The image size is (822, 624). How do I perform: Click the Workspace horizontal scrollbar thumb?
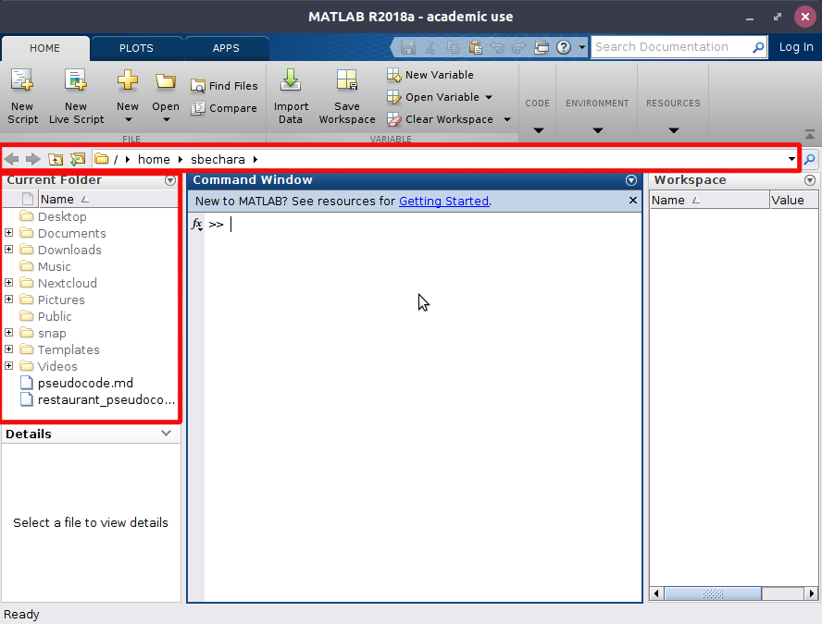coord(713,593)
